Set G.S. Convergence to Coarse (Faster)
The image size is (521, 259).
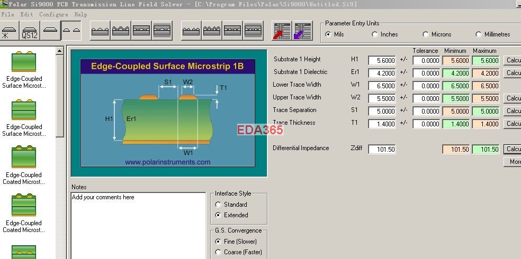point(218,252)
